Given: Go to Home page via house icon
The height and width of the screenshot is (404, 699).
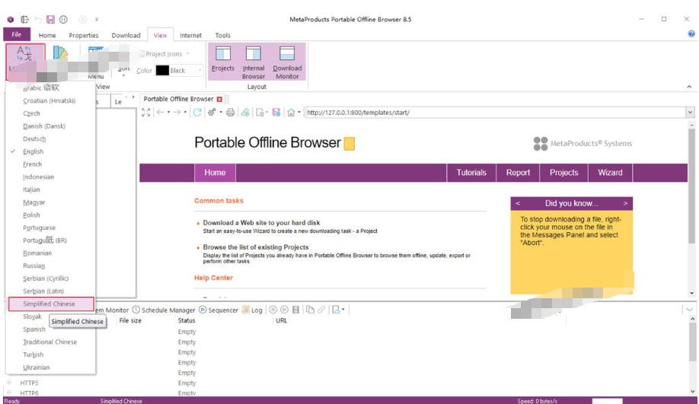Looking at the screenshot, I should (290, 113).
